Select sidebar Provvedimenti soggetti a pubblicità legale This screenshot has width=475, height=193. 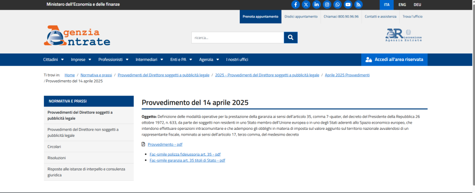click(x=89, y=115)
